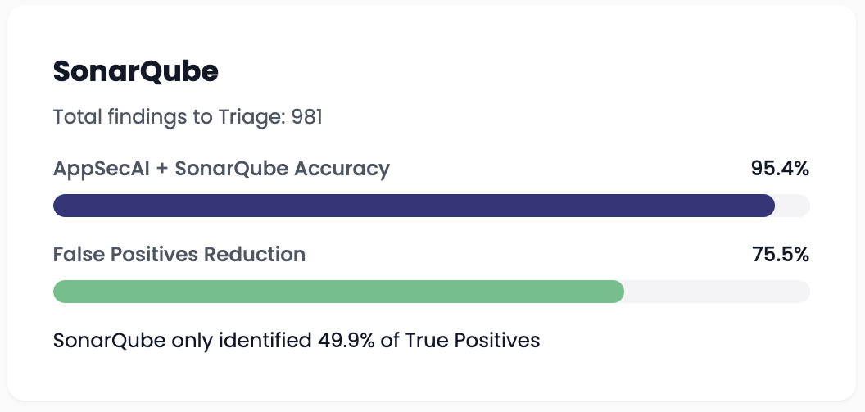Click the SonarQube only identified 49.9% sentence
The height and width of the screenshot is (412, 865).
tap(297, 340)
